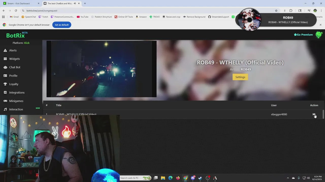325x182 pixels.
Task: Open Steam from the taskbar
Action: coord(200,178)
